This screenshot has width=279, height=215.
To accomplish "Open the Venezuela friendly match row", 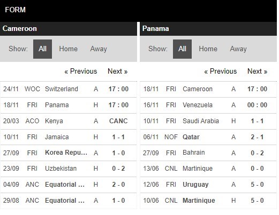I will 208,105.
